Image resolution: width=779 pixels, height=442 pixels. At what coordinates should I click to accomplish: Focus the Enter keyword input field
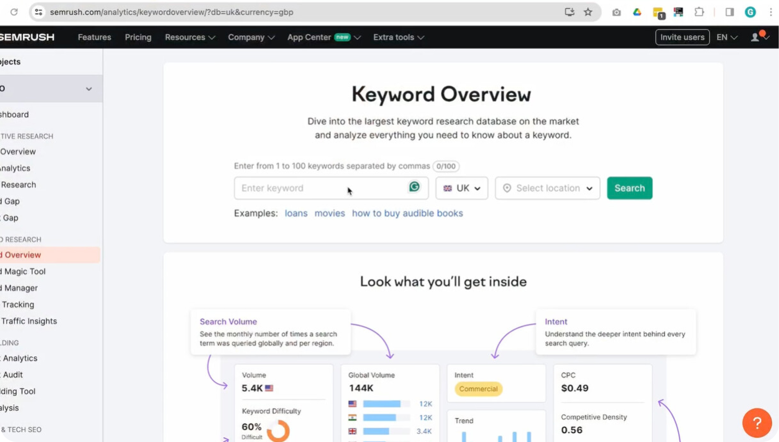[x=319, y=188]
